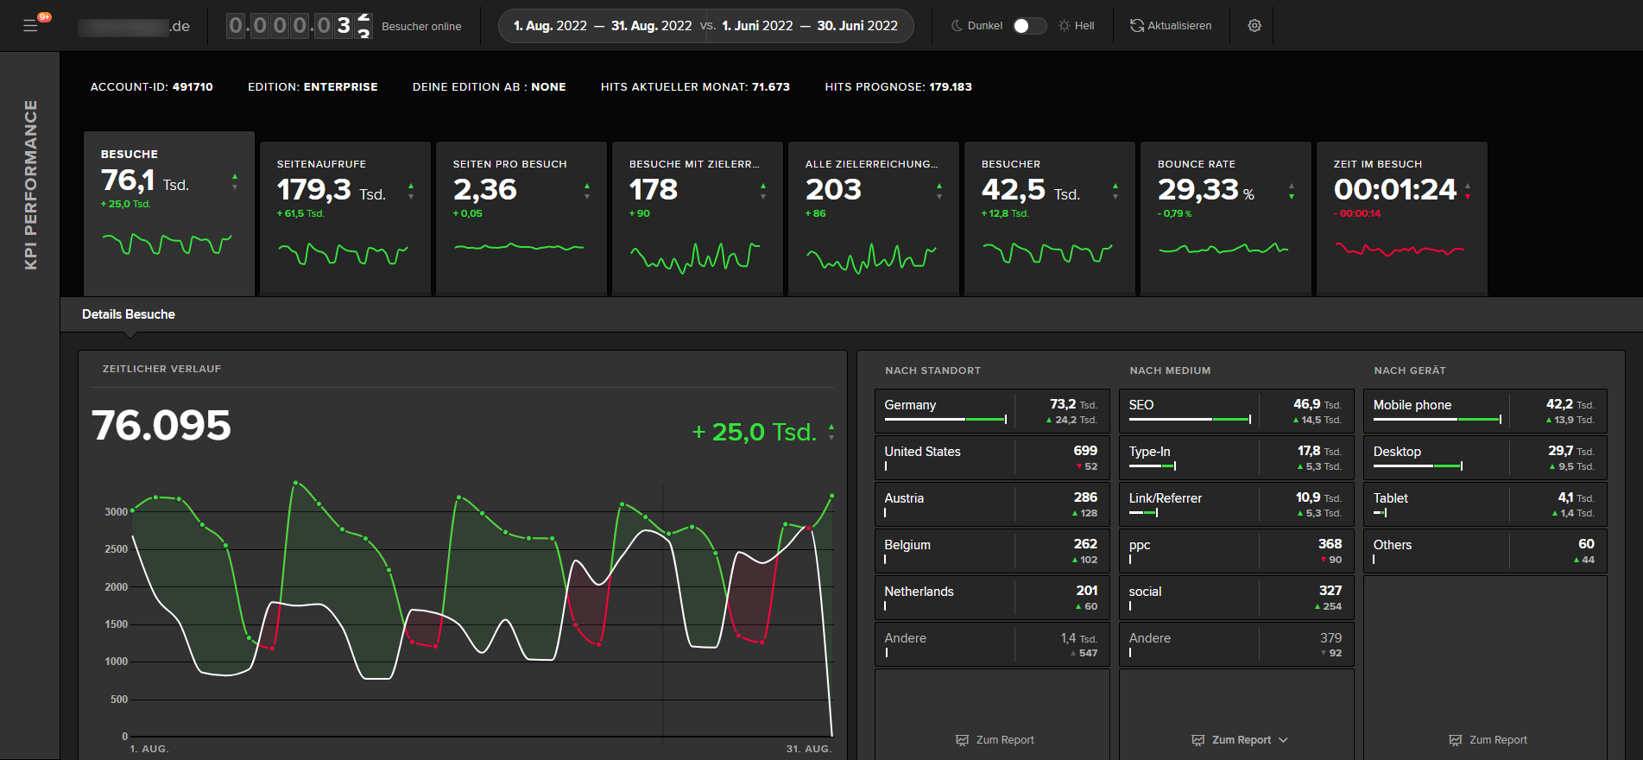
Task: Click the SEO progress bar
Action: [x=1190, y=420]
